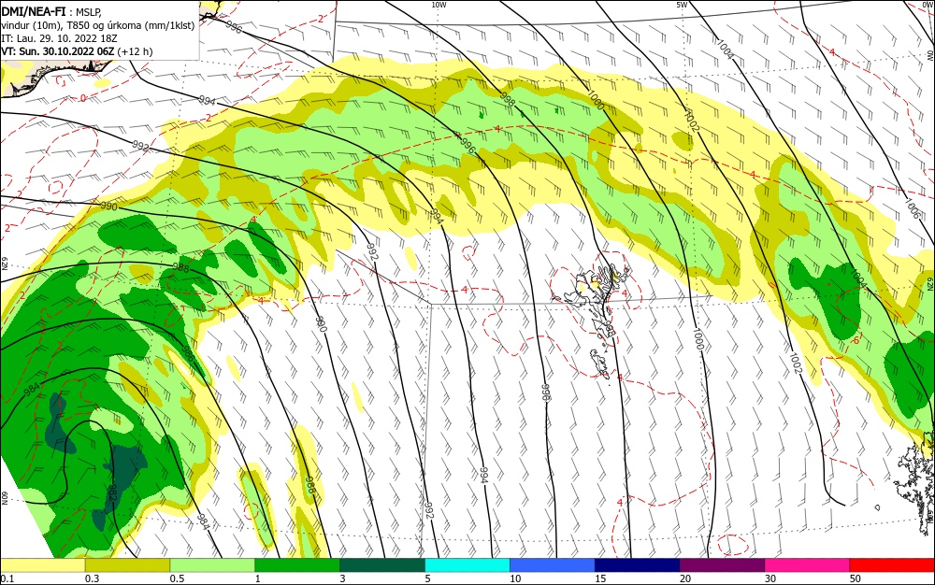
Task: Click the "DMI/NEA-FI" title text
Action: click(x=34, y=10)
